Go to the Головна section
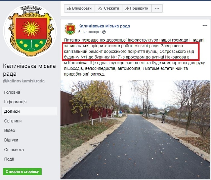This screenshot has height=180, width=211. 12,92
